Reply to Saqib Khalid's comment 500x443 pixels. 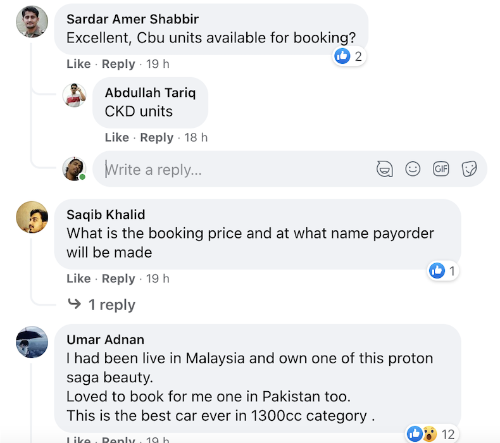pos(118,278)
